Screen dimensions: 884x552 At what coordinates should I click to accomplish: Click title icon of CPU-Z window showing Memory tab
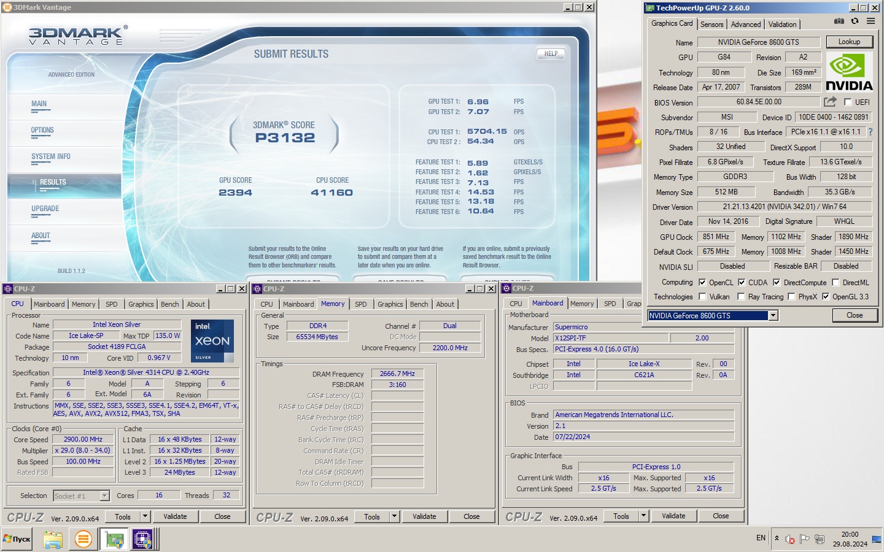point(258,288)
